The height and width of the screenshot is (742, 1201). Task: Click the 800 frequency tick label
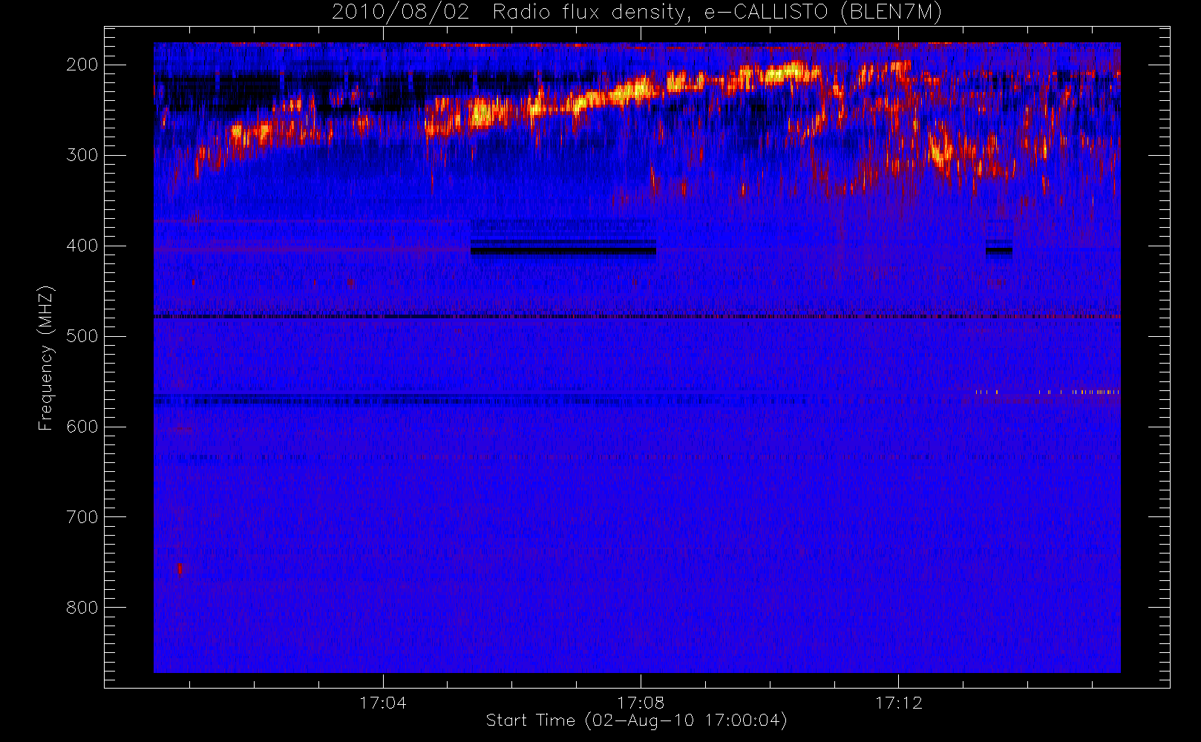pyautogui.click(x=82, y=608)
